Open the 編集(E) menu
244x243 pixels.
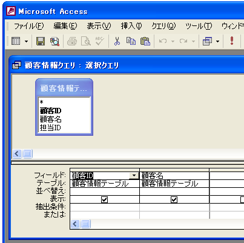click(65, 26)
